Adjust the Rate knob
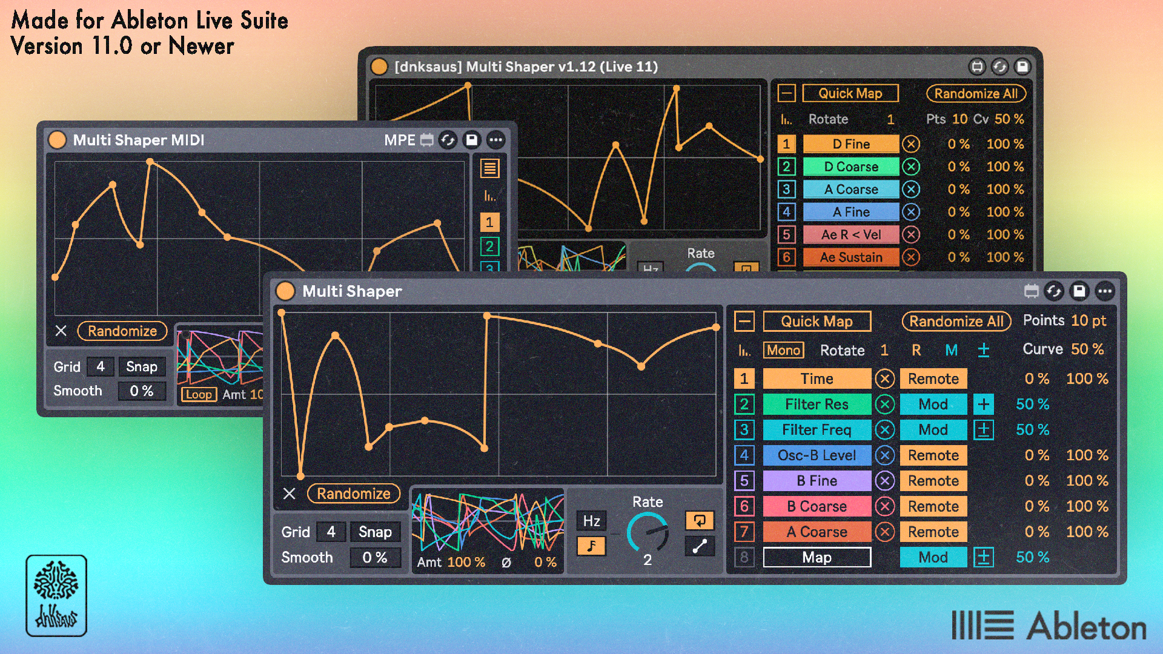This screenshot has width=1163, height=654. click(x=647, y=532)
